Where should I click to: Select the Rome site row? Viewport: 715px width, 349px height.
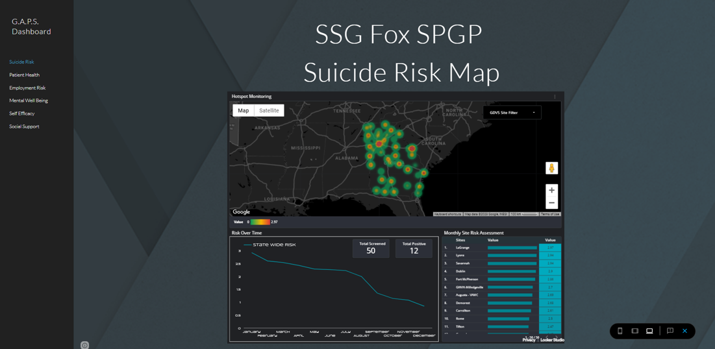tap(501, 319)
